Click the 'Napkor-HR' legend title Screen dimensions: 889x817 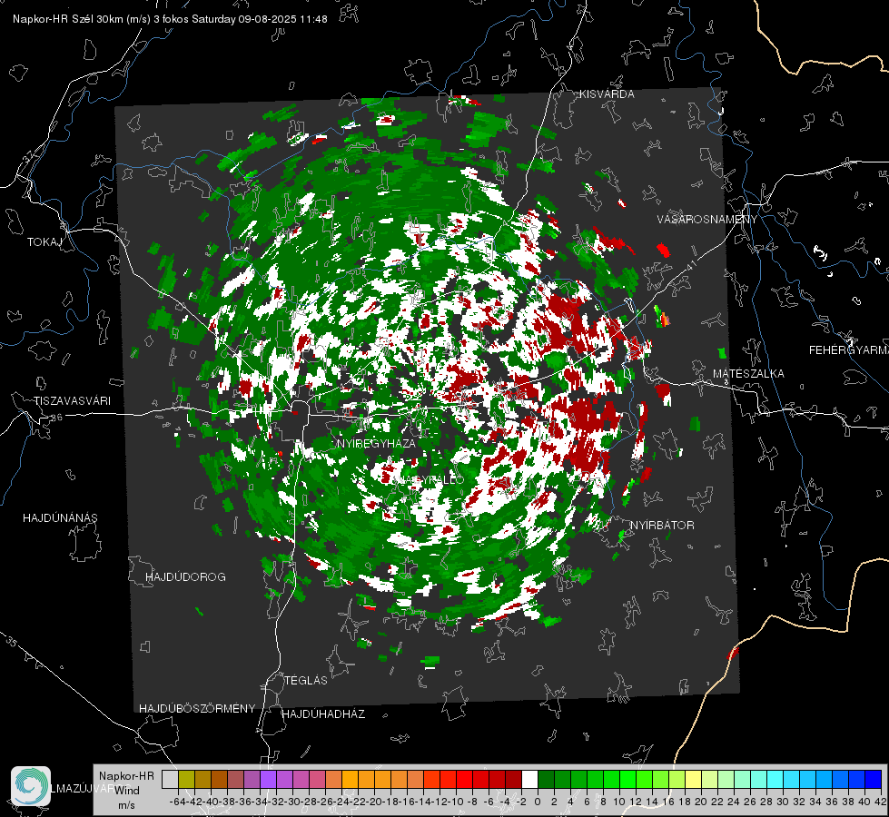(x=126, y=776)
